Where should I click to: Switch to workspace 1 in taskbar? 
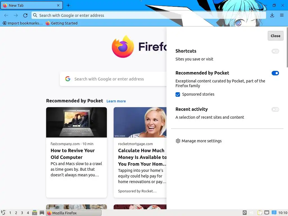(10, 213)
